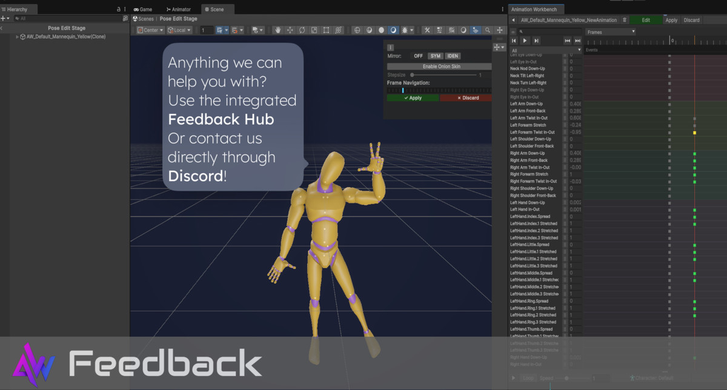This screenshot has height=390, width=727.
Task: Toggle the Hierarchy lock icon
Action: pyautogui.click(x=118, y=10)
